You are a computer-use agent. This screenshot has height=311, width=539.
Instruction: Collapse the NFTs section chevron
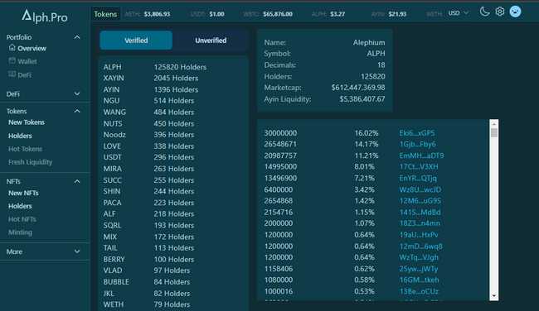(77, 181)
